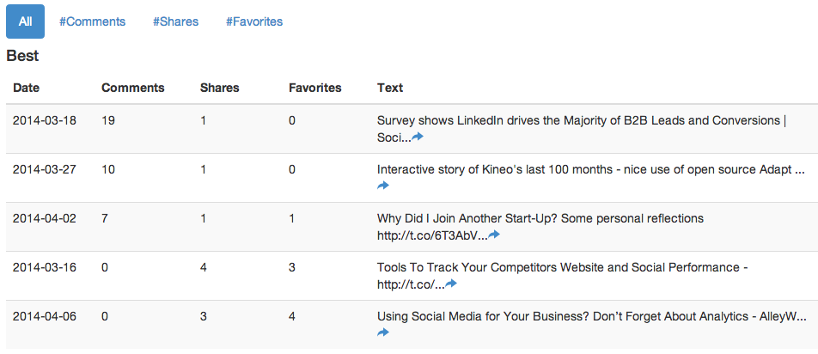Click the Date column header

26,88
